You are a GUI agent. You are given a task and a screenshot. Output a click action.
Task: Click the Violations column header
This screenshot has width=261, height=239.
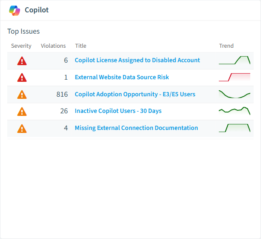click(x=53, y=46)
